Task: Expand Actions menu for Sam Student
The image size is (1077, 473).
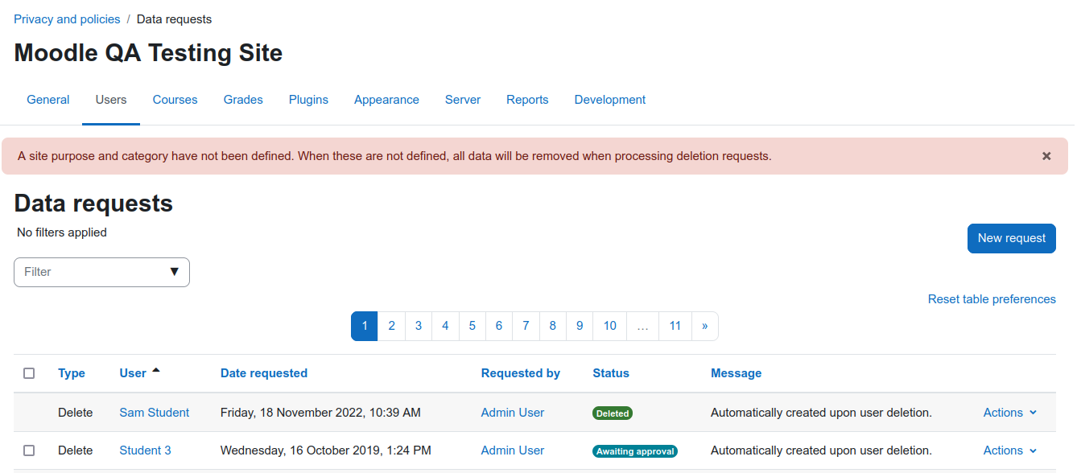Action: tap(1010, 413)
